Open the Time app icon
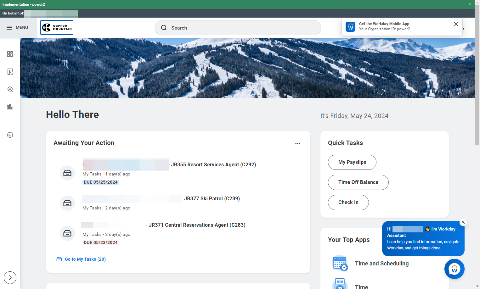 point(340,284)
